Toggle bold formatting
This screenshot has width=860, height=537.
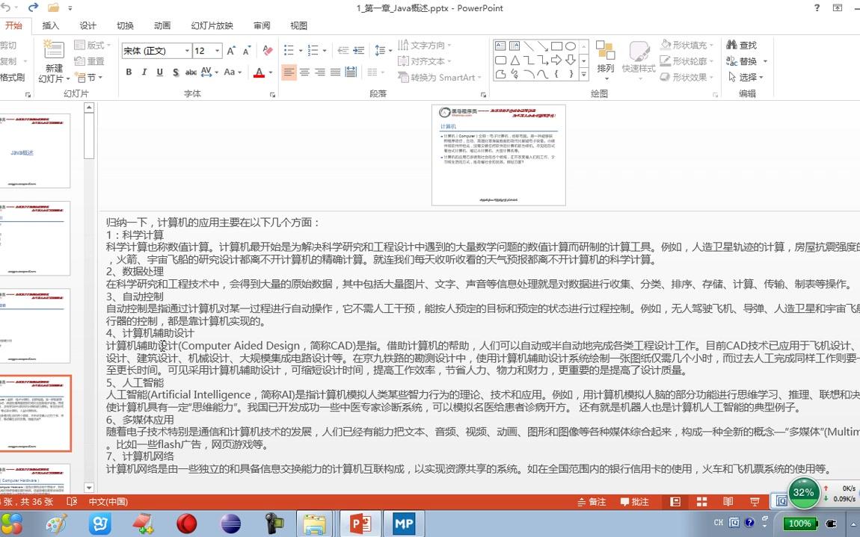(x=129, y=72)
